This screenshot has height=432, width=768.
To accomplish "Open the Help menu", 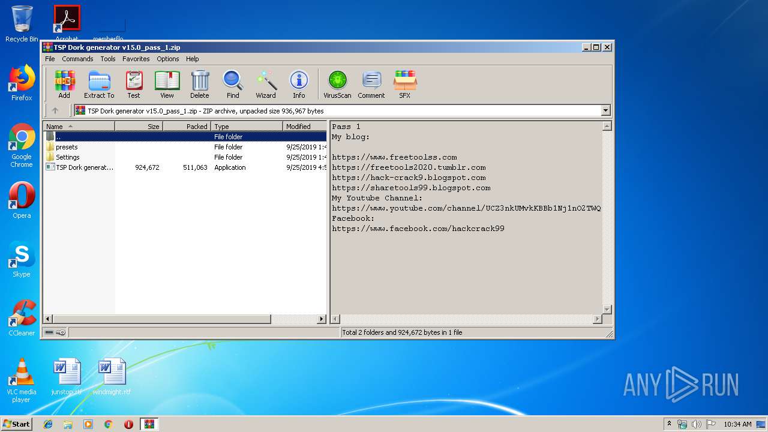I will tap(192, 59).
